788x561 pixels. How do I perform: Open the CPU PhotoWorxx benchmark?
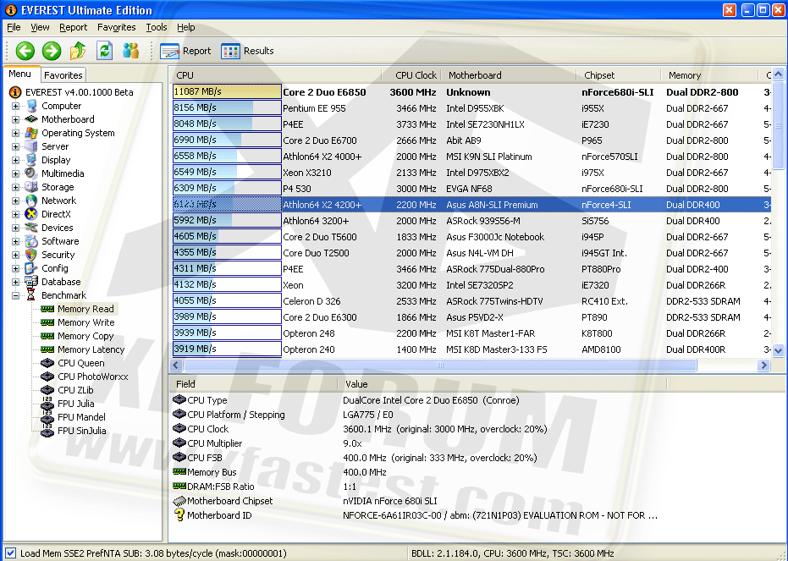click(x=93, y=377)
